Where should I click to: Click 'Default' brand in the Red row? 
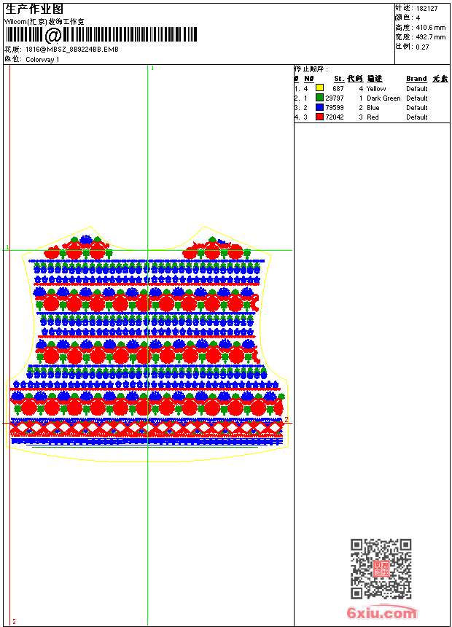click(417, 117)
